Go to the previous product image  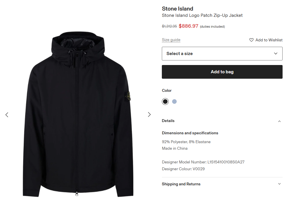[7, 115]
